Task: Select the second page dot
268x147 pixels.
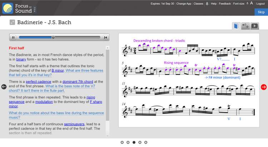Action: tap(128, 142)
